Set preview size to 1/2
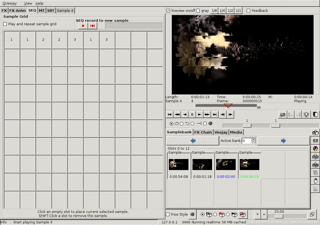 coord(230,11)
